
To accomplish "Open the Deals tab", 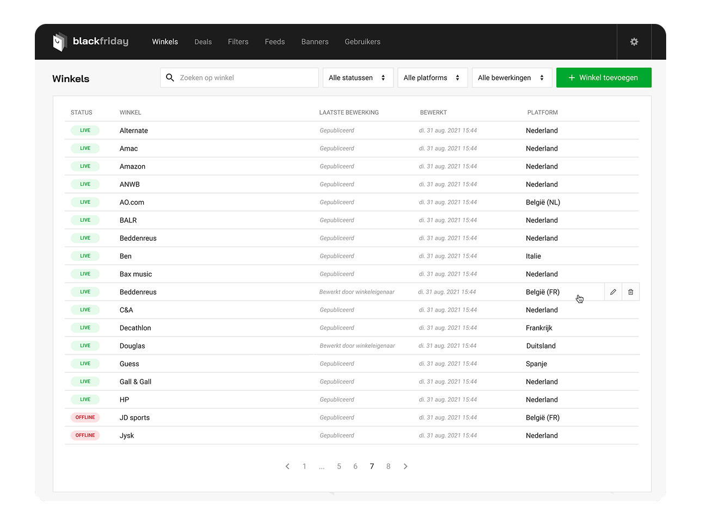I will (x=203, y=42).
